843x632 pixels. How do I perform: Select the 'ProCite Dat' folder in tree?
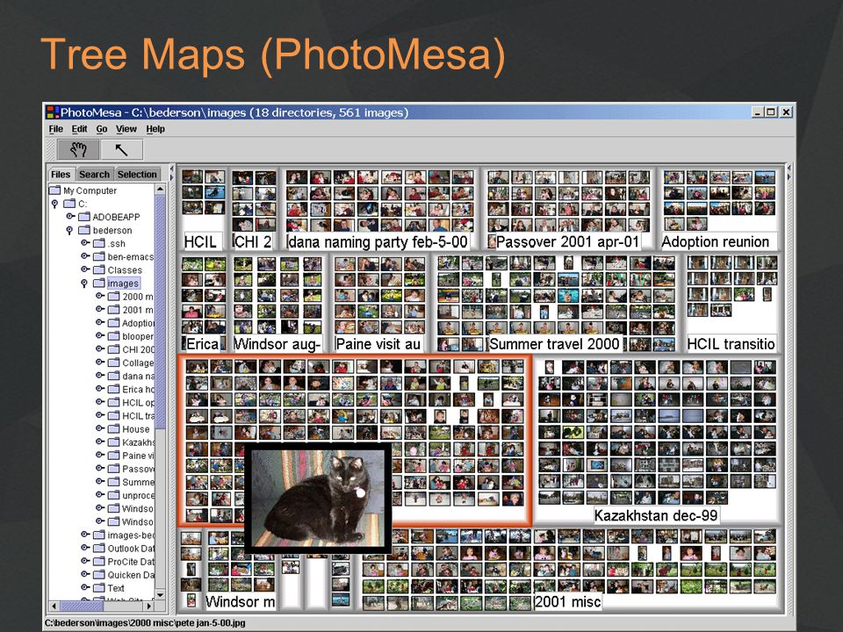[131, 562]
